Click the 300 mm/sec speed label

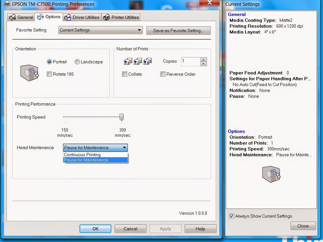tap(123, 133)
